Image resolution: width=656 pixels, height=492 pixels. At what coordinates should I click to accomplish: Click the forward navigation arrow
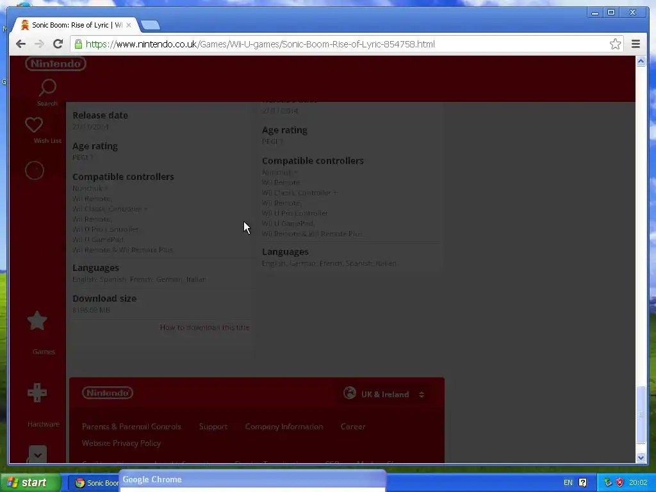point(39,44)
